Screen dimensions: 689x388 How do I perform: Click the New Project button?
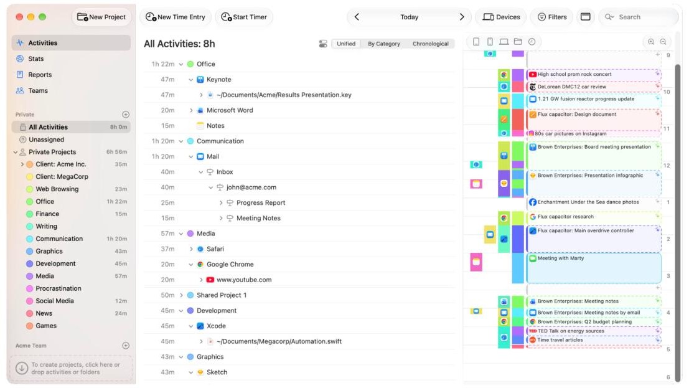101,17
